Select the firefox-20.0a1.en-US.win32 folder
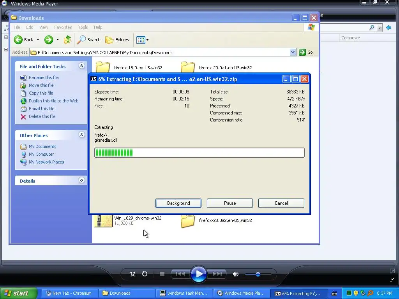Screen dimensions: 399x299 [x=226, y=68]
